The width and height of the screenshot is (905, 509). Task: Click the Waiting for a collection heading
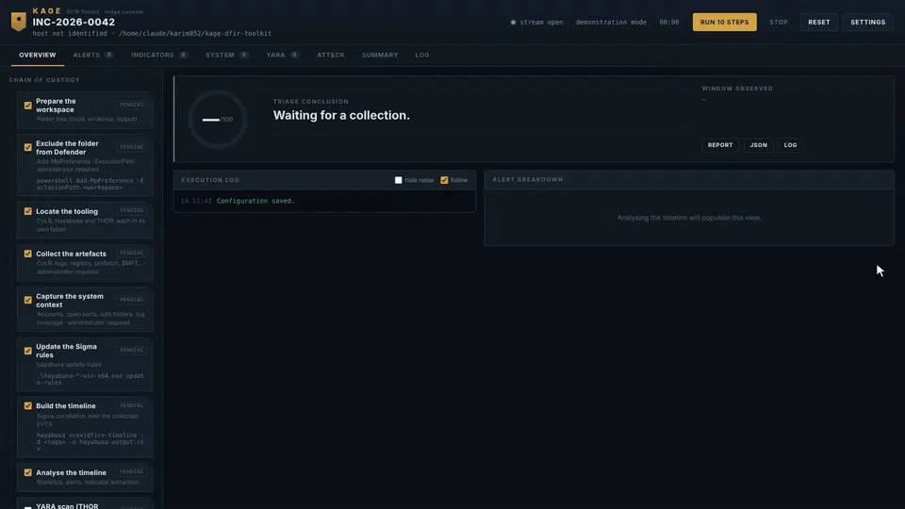pyautogui.click(x=341, y=115)
